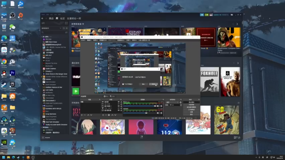Mute the upper mixer channel speaker
The width and height of the screenshot is (285, 160).
coord(158,106)
